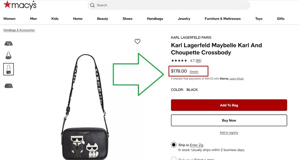
Task: Open Klarna Learn More link
Action: pyautogui.click(x=236, y=79)
